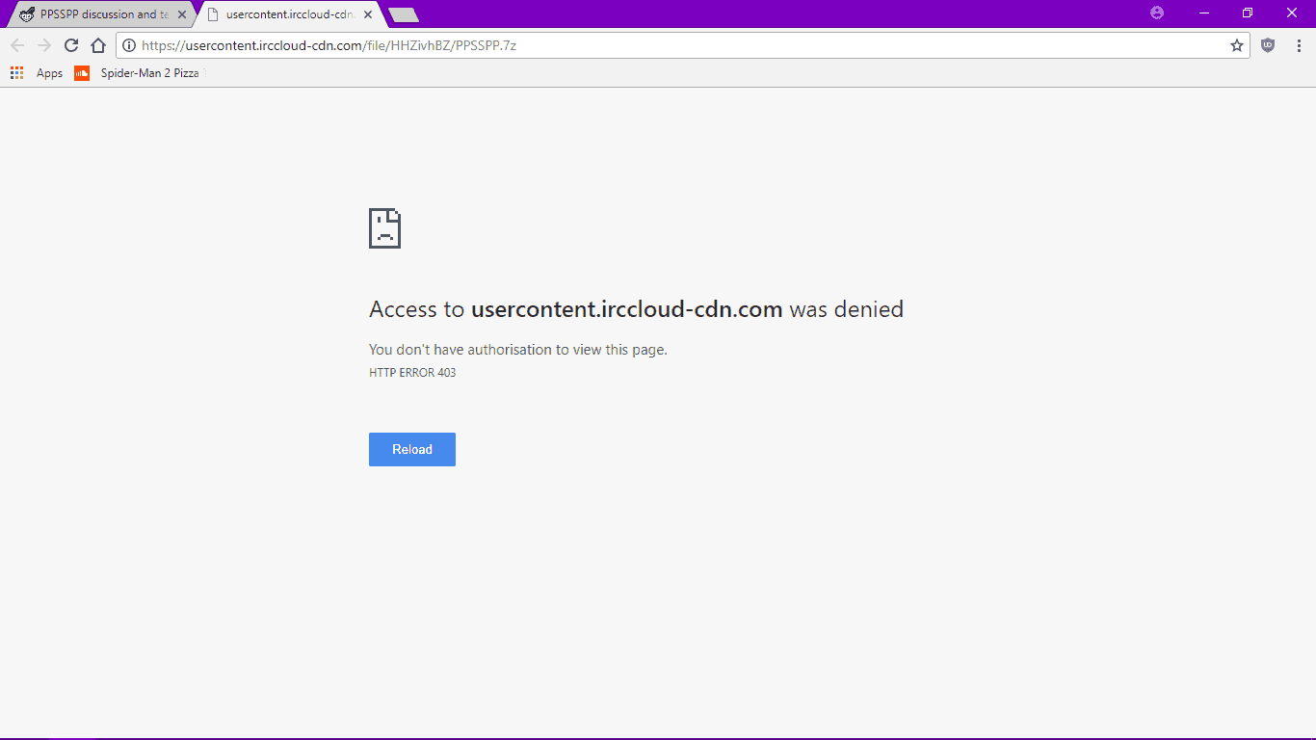Close the PPSSPP discussion tab

[x=182, y=14]
